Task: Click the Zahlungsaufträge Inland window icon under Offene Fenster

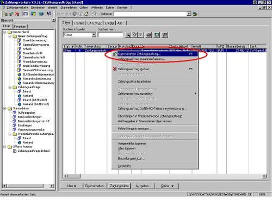Action: [15, 151]
